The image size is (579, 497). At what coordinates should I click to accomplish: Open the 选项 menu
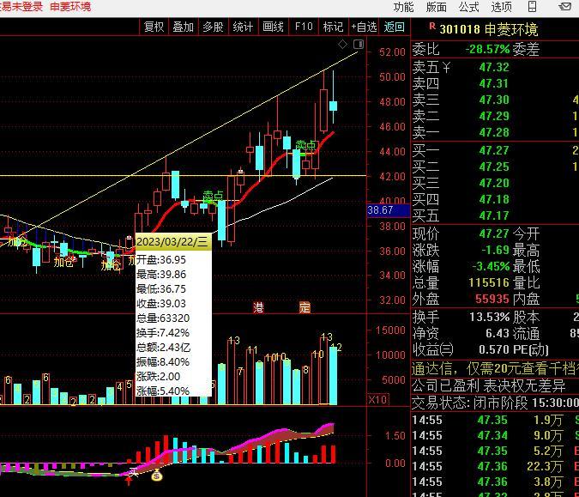click(502, 7)
